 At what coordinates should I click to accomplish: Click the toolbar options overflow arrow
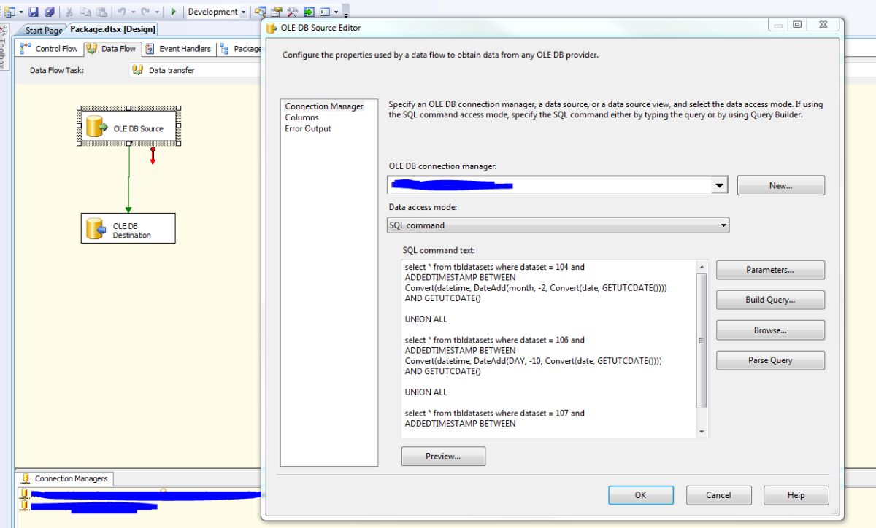pos(345,13)
